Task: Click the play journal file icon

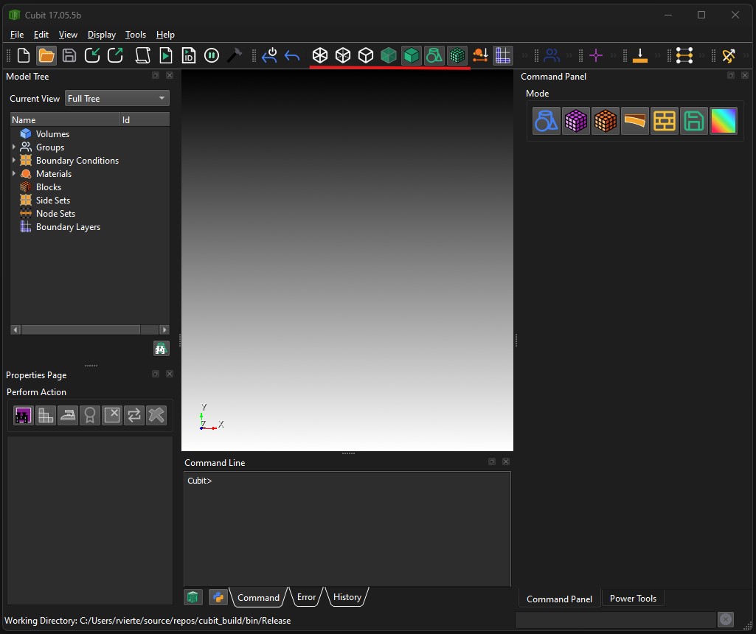Action: pos(165,55)
